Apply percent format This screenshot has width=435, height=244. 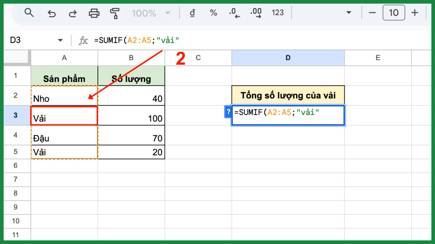[214, 13]
